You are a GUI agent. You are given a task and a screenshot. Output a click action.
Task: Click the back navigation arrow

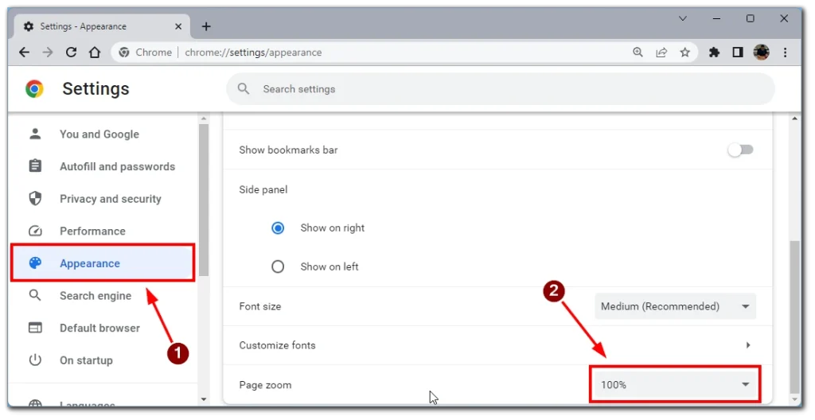point(24,52)
